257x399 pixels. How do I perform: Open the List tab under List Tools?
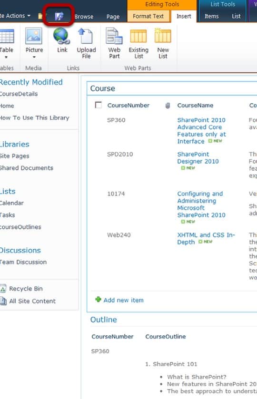point(236,16)
